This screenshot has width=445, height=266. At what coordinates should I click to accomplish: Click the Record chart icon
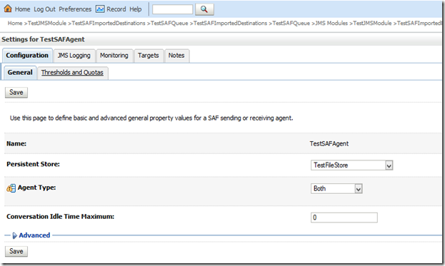coord(100,9)
